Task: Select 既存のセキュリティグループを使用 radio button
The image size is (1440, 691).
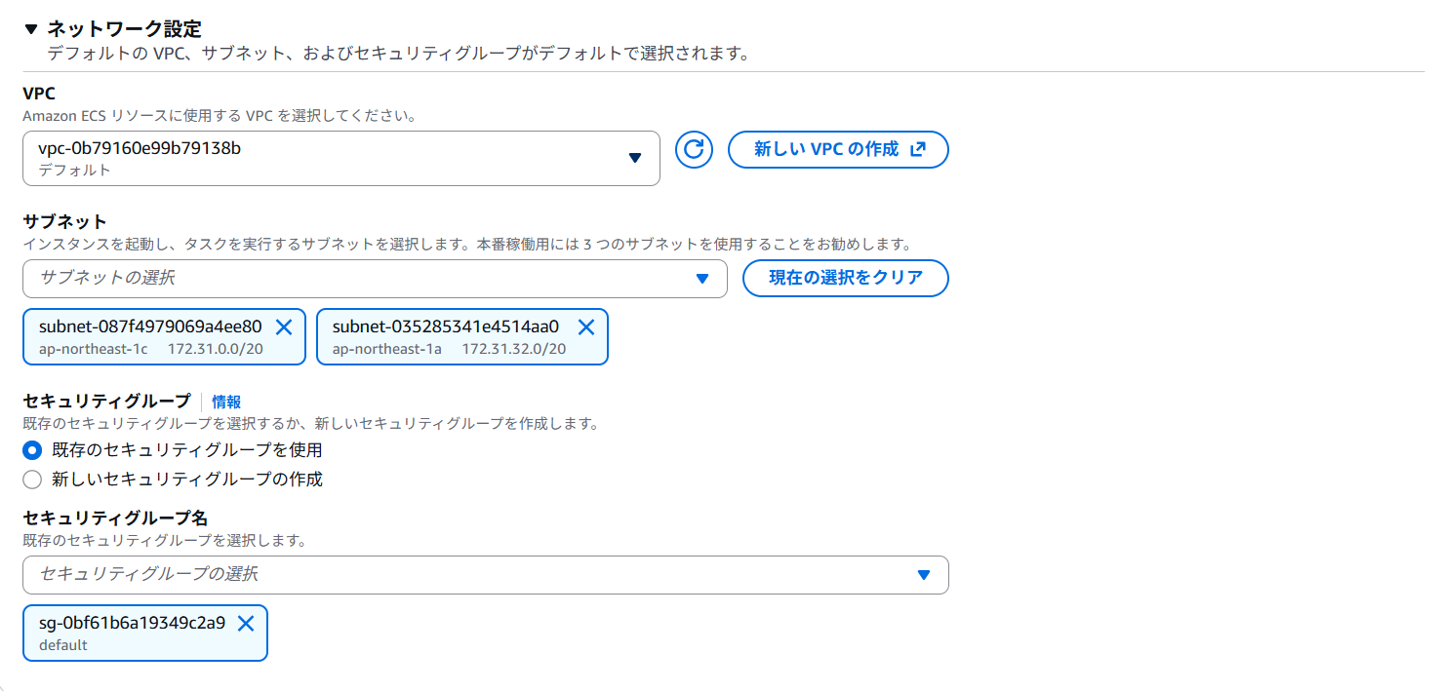Action: 32,450
